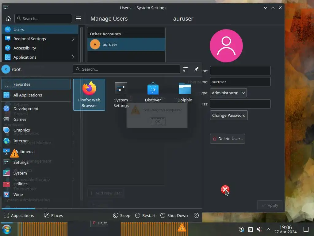Open more session options arrow

click(x=196, y=215)
